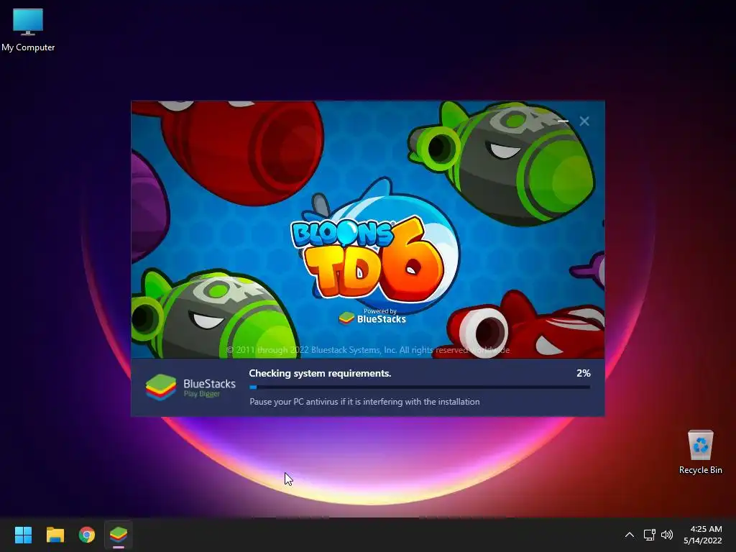Launch Google Chrome from the taskbar
736x552 pixels.
pyautogui.click(x=87, y=535)
